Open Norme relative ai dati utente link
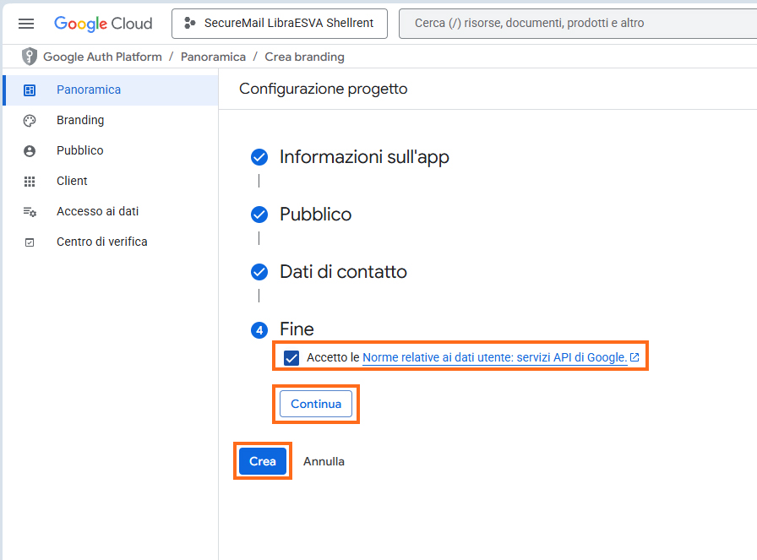This screenshot has height=560, width=757. (x=494, y=358)
